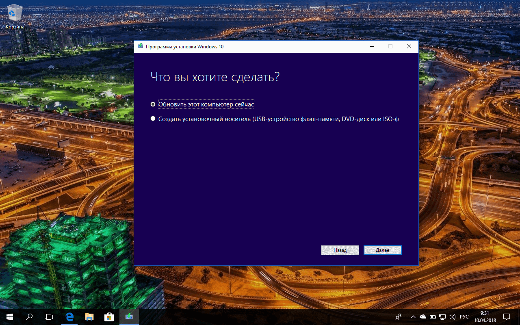Viewport: 520px width, 325px height.
Task: Choose the "Обновить этот компьютер сейчас" option
Action: click(x=203, y=104)
